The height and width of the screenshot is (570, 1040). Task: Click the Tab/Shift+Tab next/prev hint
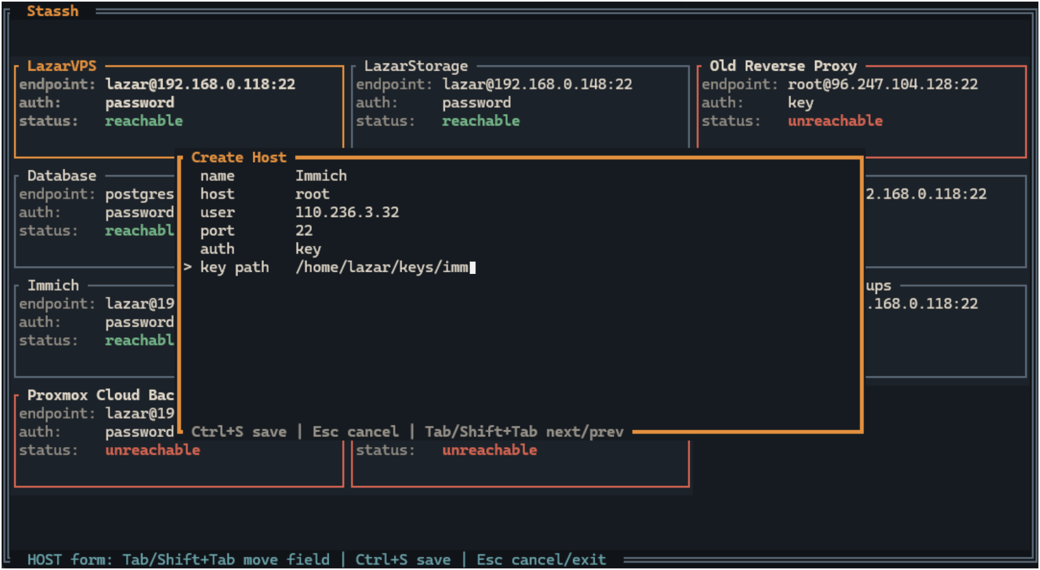[524, 431]
